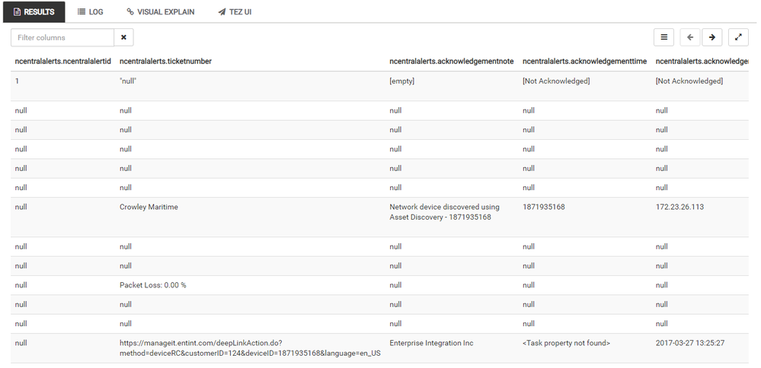This screenshot has height=368, width=761.
Task: Click the 2017-03-27 13:25:27 timestamp cell
Action: [x=690, y=344]
